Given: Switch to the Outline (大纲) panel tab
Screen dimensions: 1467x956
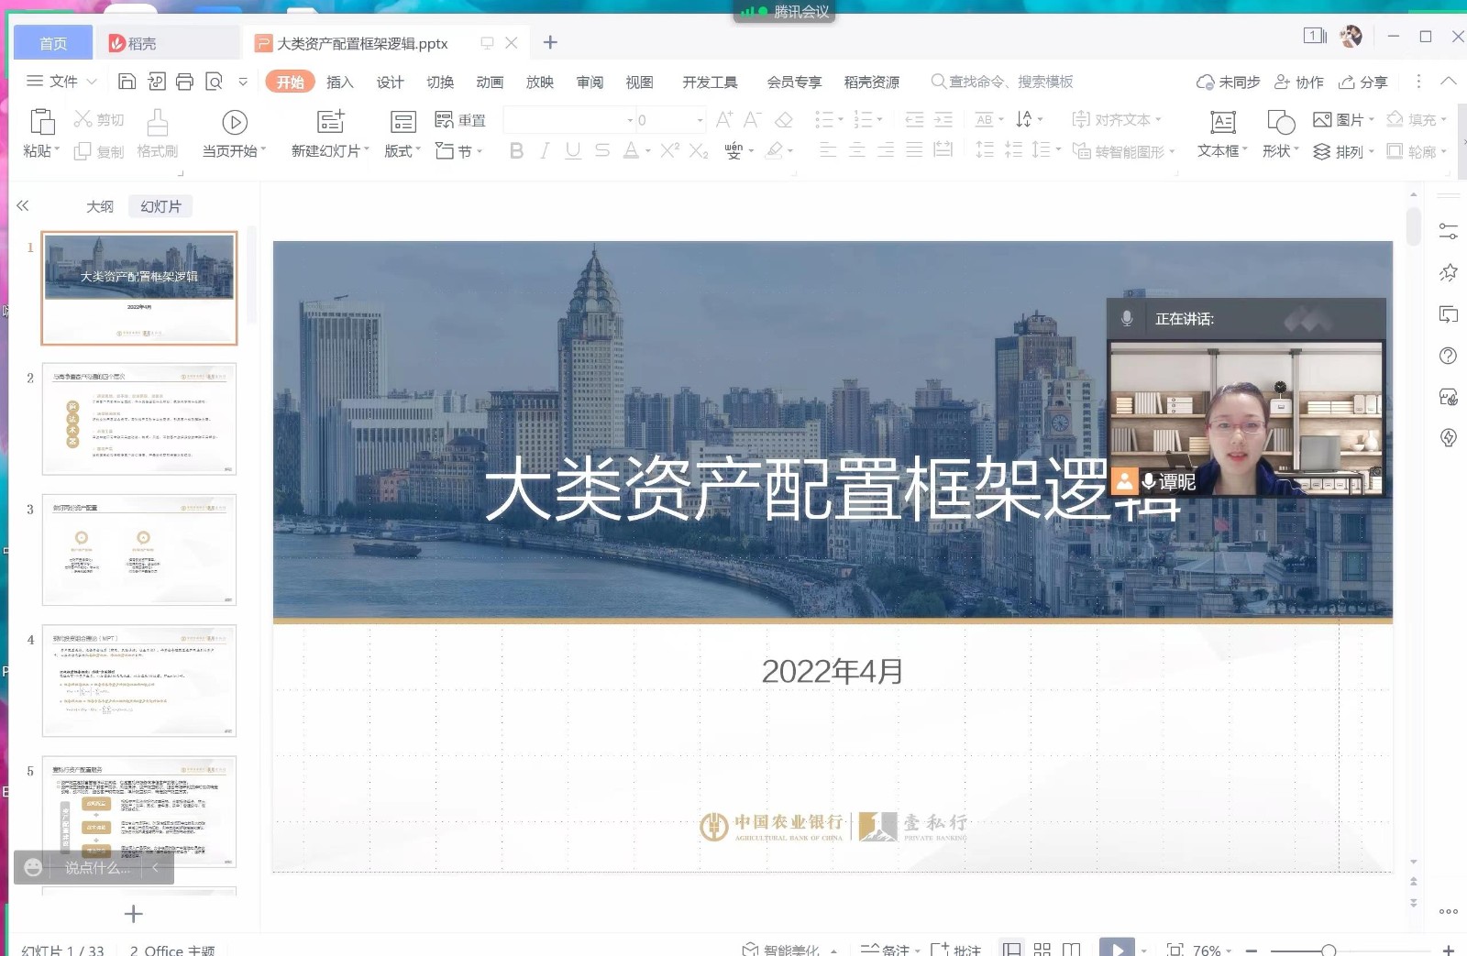Looking at the screenshot, I should 100,206.
